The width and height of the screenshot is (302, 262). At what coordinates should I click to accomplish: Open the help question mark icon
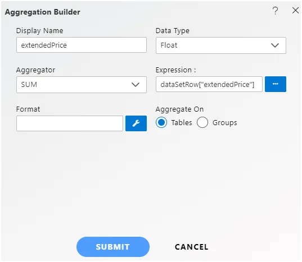point(276,11)
